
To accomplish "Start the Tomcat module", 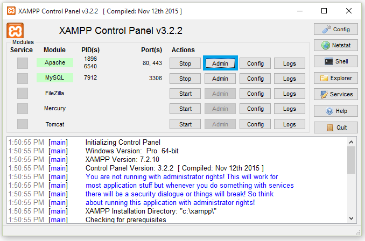I will pos(185,124).
